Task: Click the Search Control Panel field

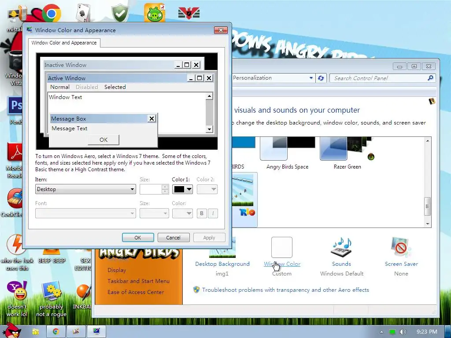Action: click(380, 78)
